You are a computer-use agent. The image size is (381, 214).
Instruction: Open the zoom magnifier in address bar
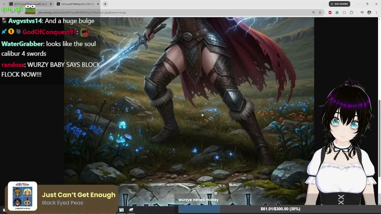click(313, 12)
